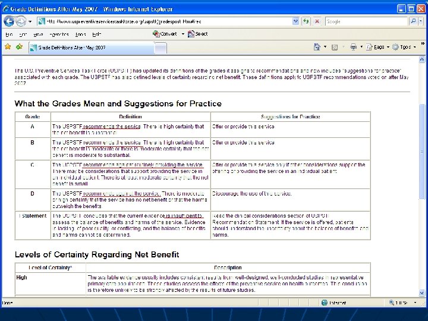Image resolution: width=428 pixels, height=321 pixels.
Task: Click the toolbar overflow chevron
Action: pos(423,43)
